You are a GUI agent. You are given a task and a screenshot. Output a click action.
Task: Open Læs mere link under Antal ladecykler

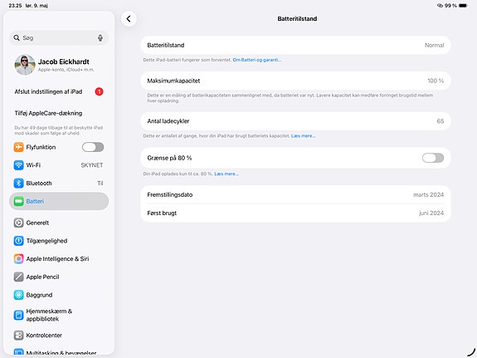tap(304, 136)
